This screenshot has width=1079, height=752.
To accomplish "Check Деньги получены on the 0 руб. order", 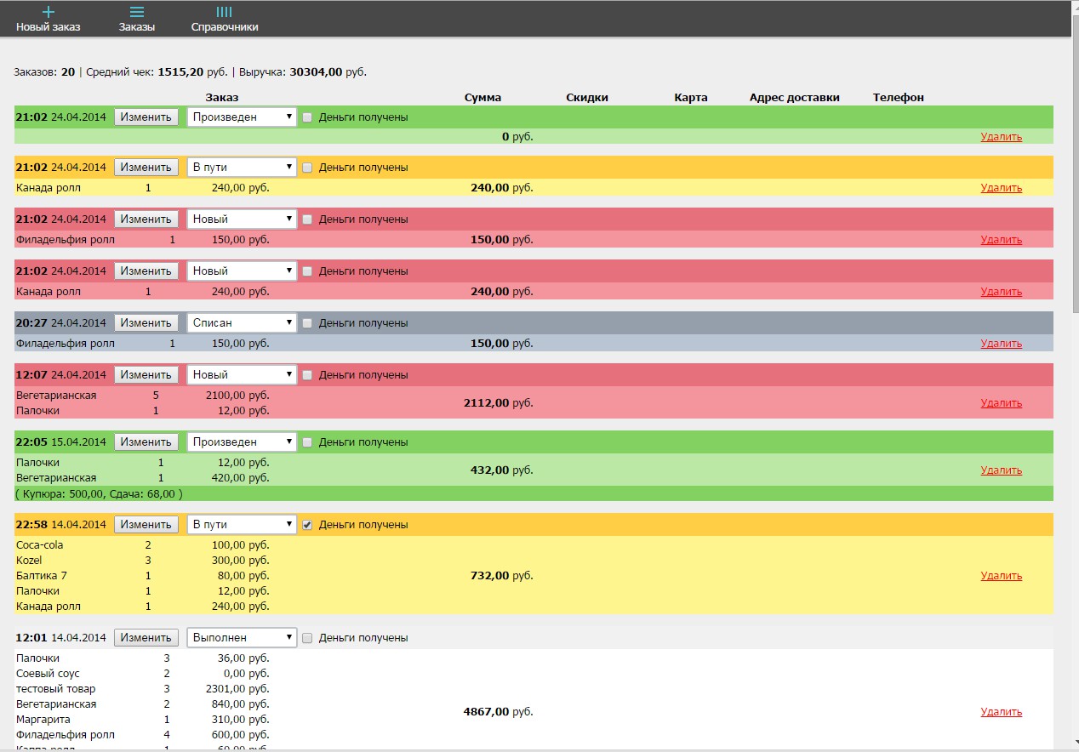I will coord(308,117).
